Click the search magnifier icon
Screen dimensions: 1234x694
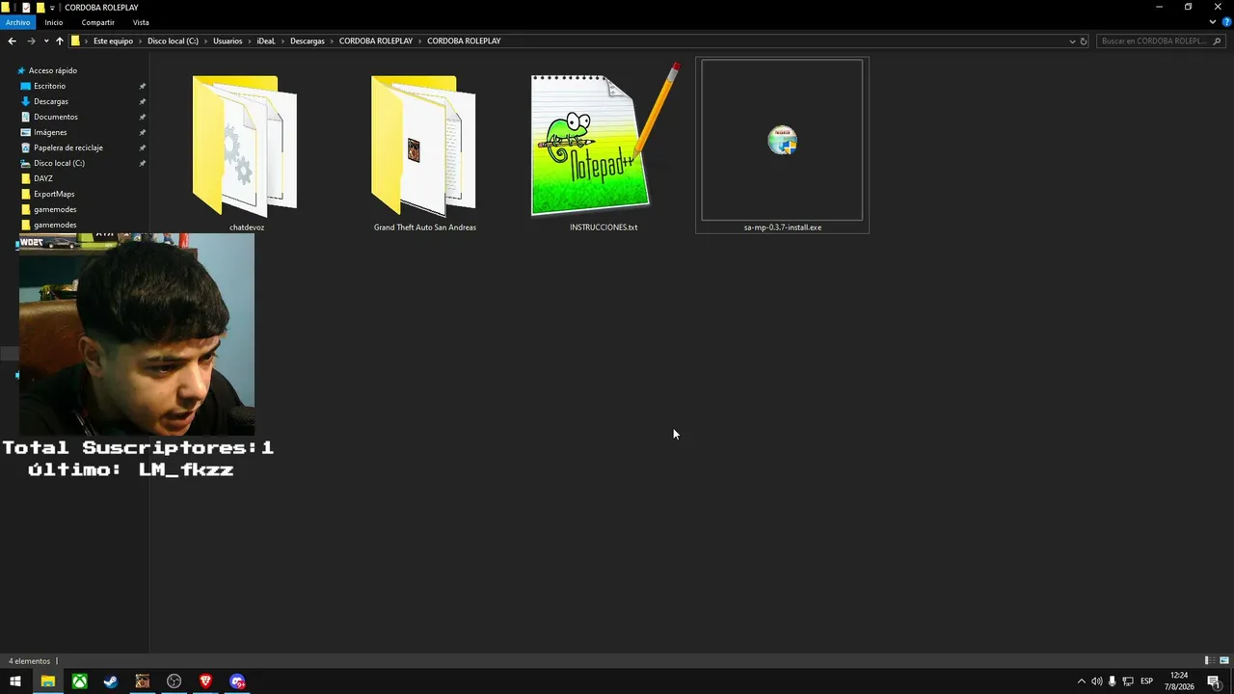point(1218,41)
